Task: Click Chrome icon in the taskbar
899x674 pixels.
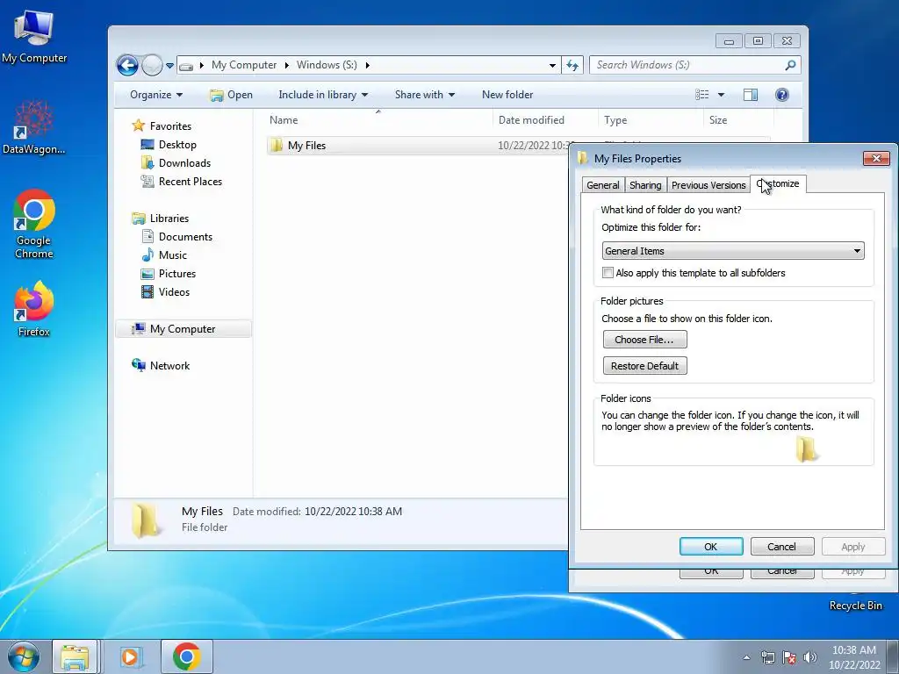Action: coord(187,656)
